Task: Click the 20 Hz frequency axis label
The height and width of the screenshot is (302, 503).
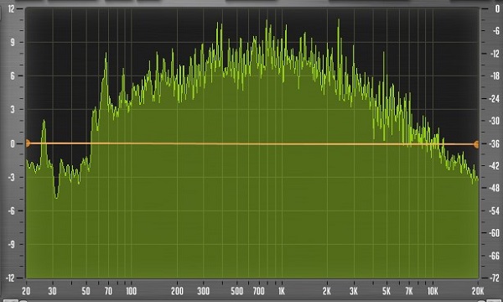Action: coord(26,291)
